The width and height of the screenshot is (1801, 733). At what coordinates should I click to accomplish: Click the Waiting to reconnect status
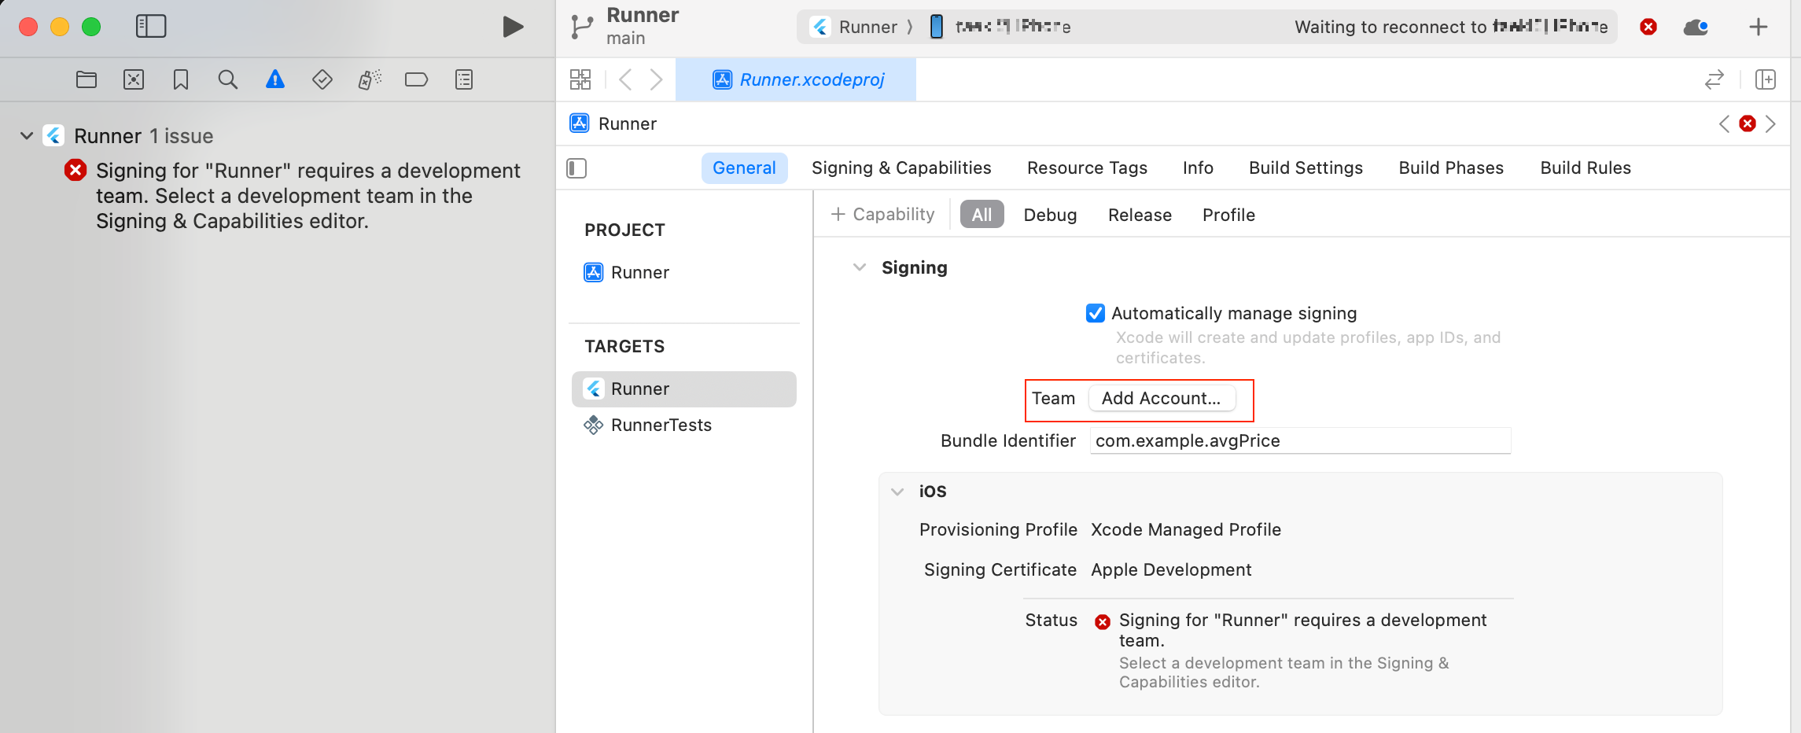pos(1451,27)
